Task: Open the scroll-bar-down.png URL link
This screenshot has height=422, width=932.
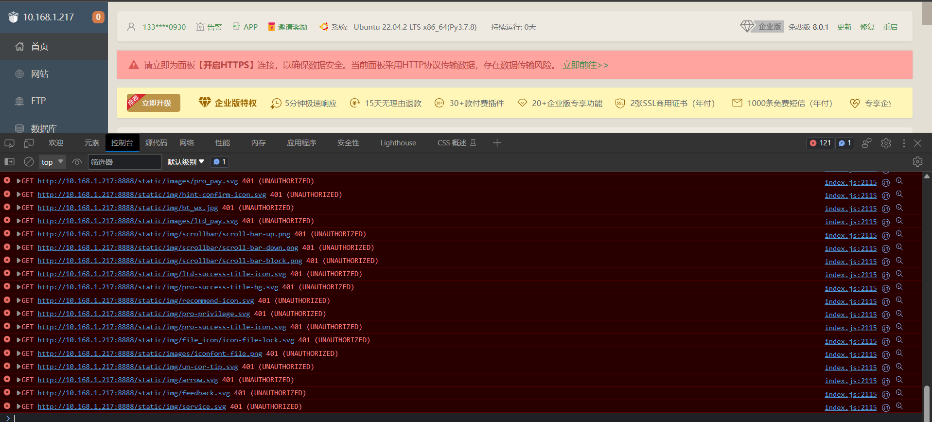Action: 168,247
